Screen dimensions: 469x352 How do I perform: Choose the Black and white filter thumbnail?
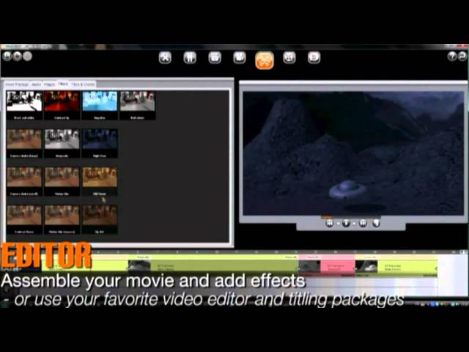coord(24,106)
